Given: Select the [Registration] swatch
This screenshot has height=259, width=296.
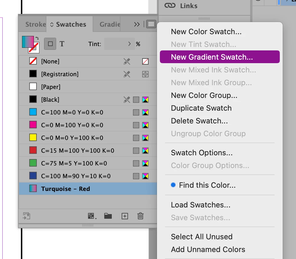Looking at the screenshot, I should 88,74.
